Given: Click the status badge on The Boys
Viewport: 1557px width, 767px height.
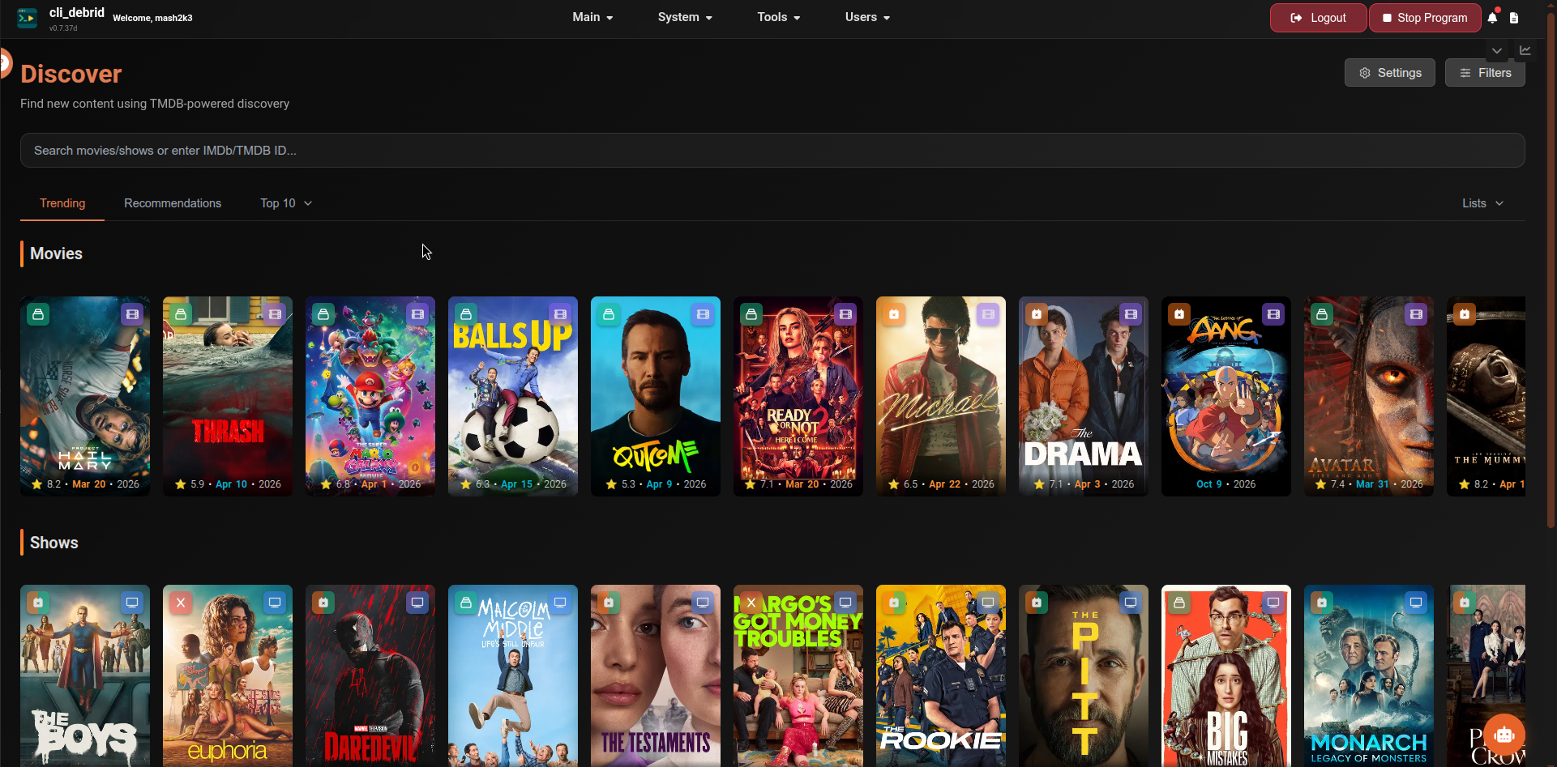Looking at the screenshot, I should pos(38,603).
